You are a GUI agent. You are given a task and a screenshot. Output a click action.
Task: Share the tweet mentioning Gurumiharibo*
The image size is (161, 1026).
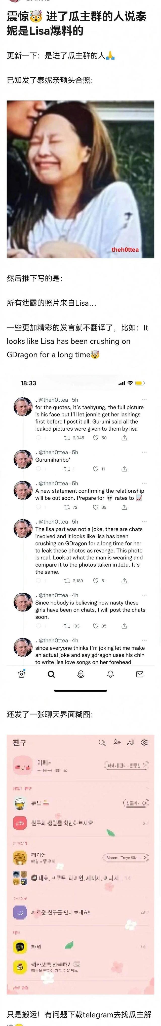pos(125,469)
